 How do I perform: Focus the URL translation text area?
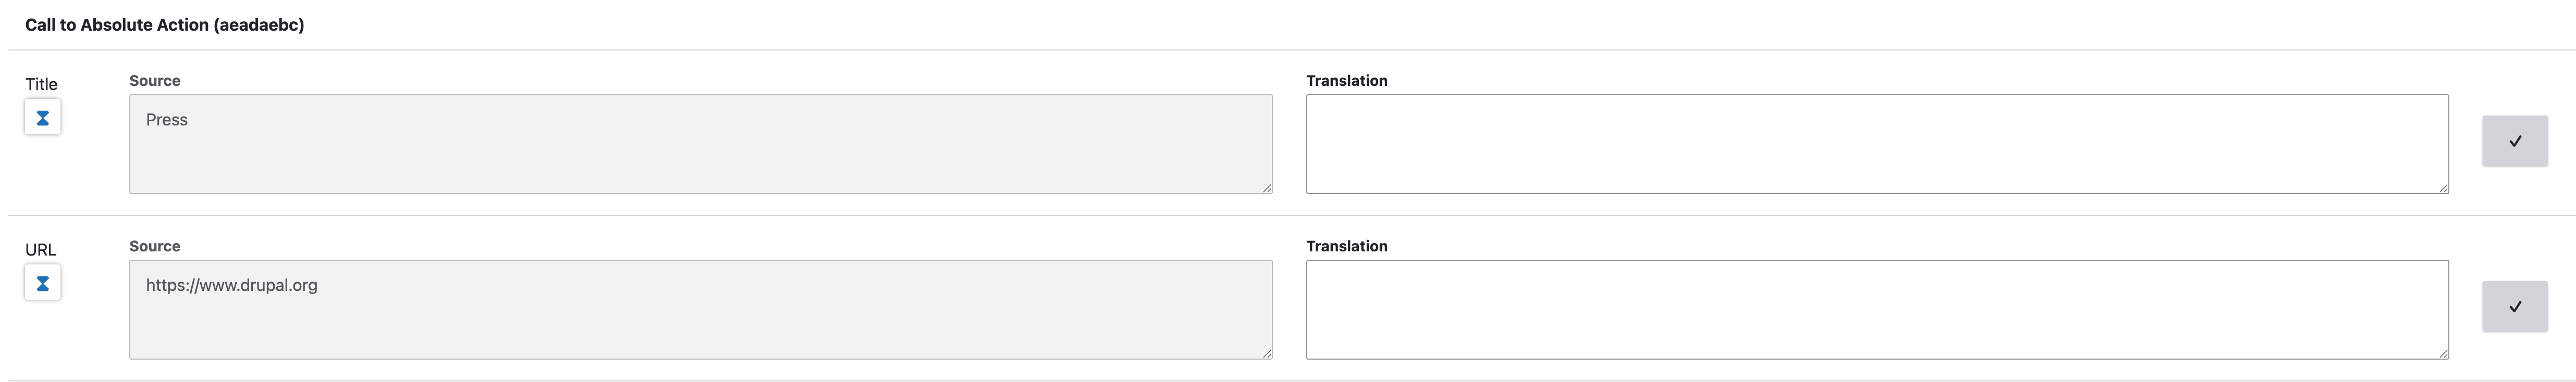tap(1876, 309)
